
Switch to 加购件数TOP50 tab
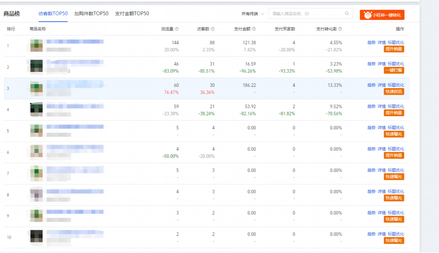(x=91, y=14)
